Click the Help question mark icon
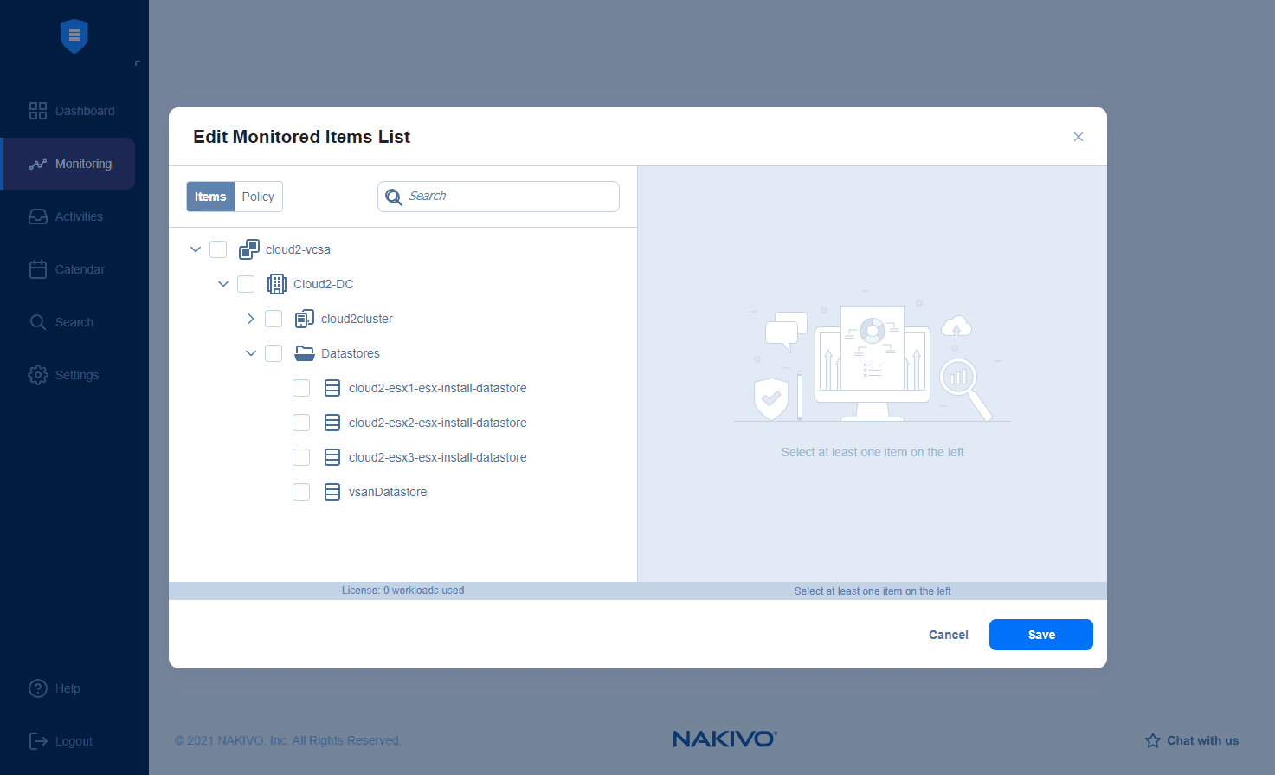Screen dimensions: 1275x775 click(38, 688)
